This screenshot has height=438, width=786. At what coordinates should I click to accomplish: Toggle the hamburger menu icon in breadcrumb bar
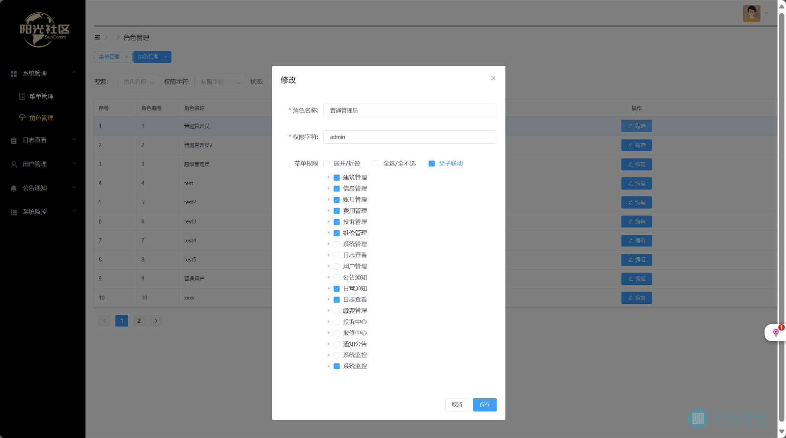point(97,37)
